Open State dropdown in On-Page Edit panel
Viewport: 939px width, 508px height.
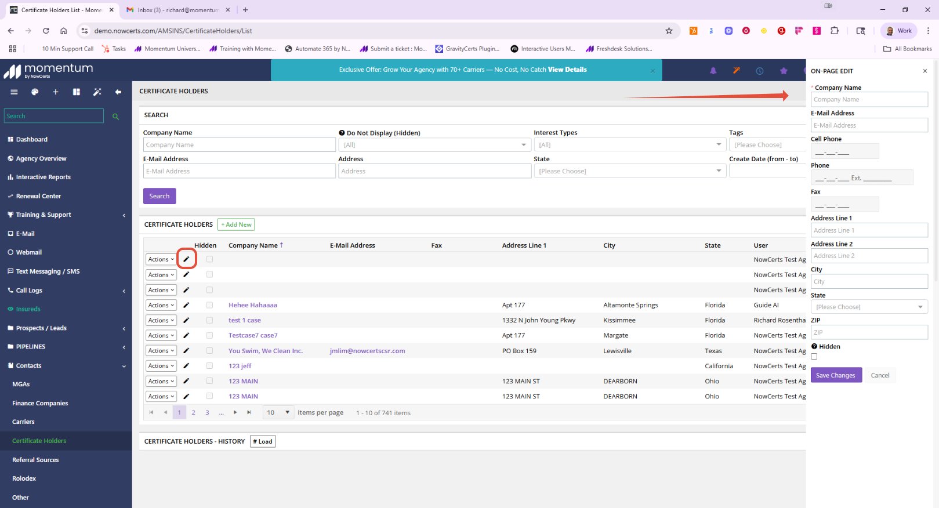[x=869, y=307]
